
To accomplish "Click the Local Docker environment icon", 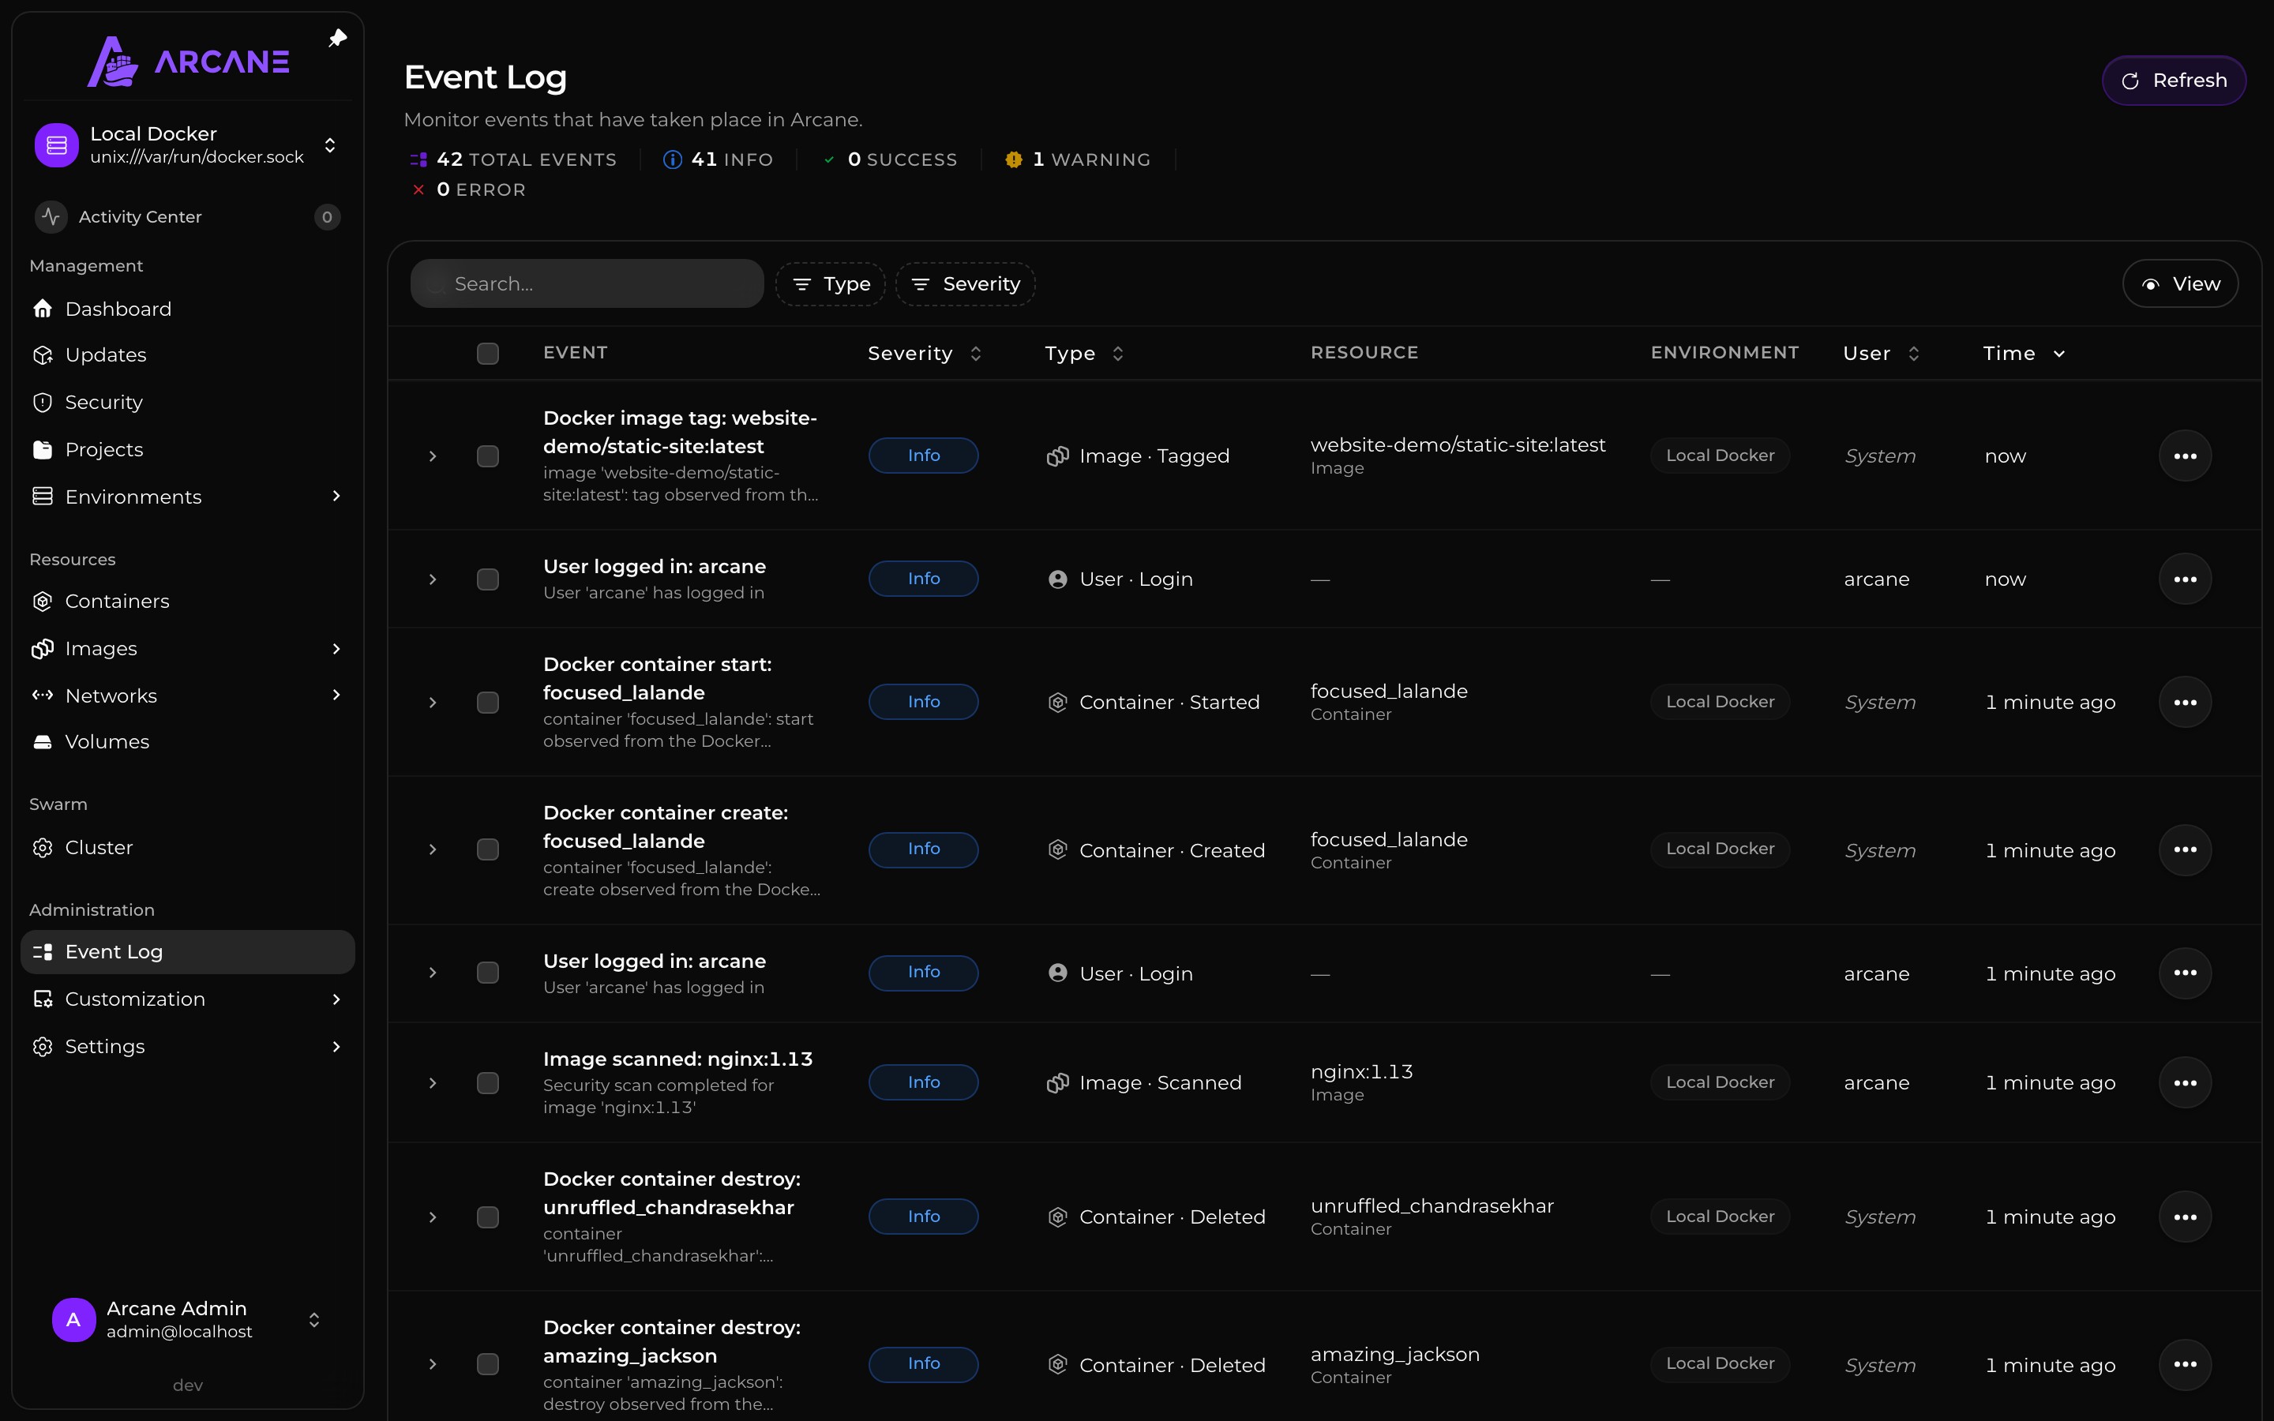I will (56, 144).
